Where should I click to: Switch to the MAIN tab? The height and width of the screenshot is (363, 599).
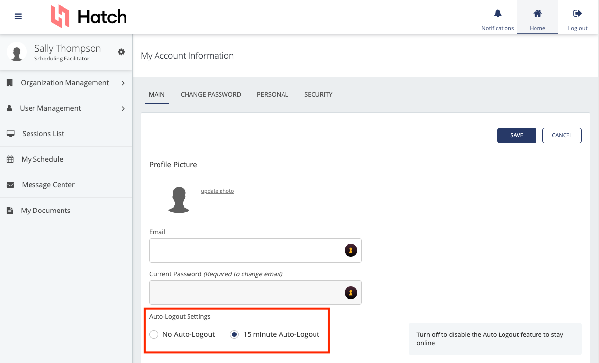(x=157, y=94)
